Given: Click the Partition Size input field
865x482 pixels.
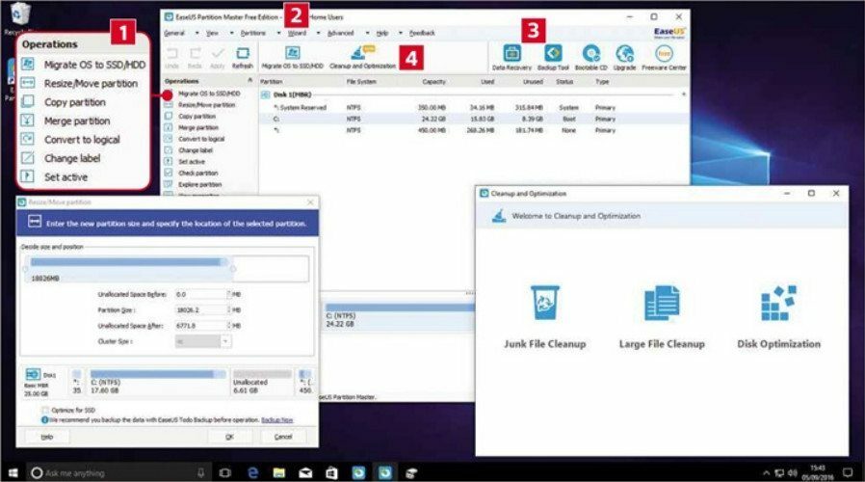Looking at the screenshot, I should pyautogui.click(x=200, y=310).
